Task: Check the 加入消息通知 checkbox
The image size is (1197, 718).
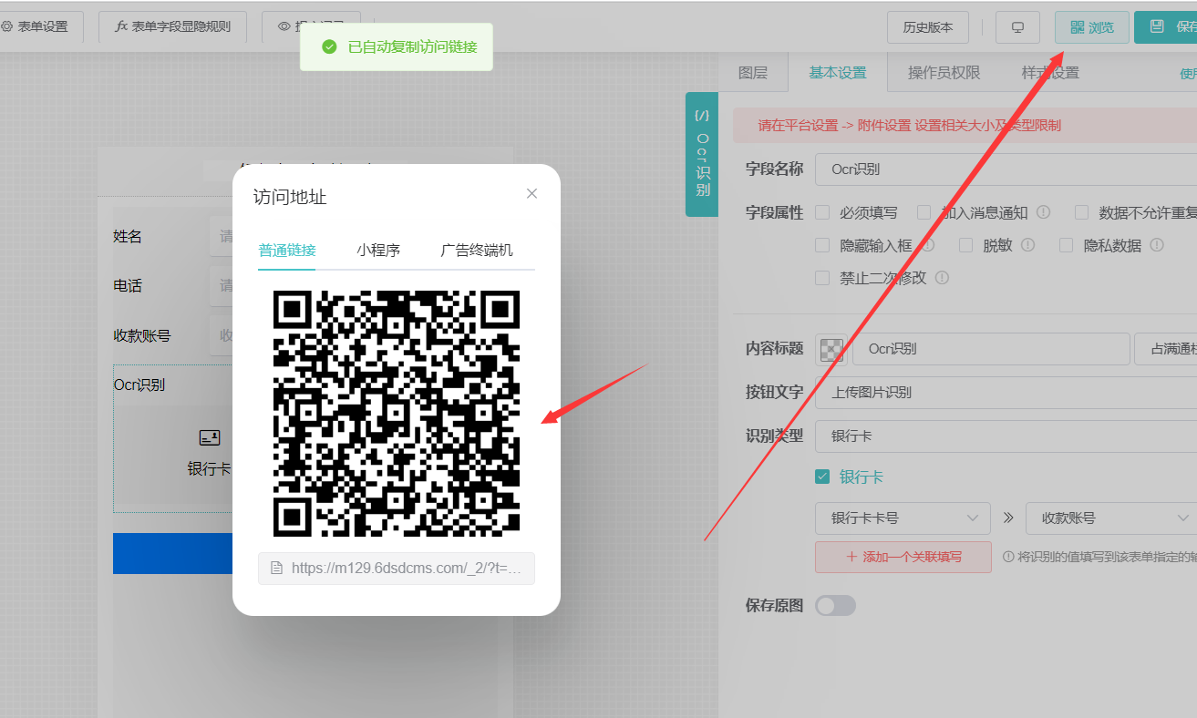Action: tap(924, 212)
